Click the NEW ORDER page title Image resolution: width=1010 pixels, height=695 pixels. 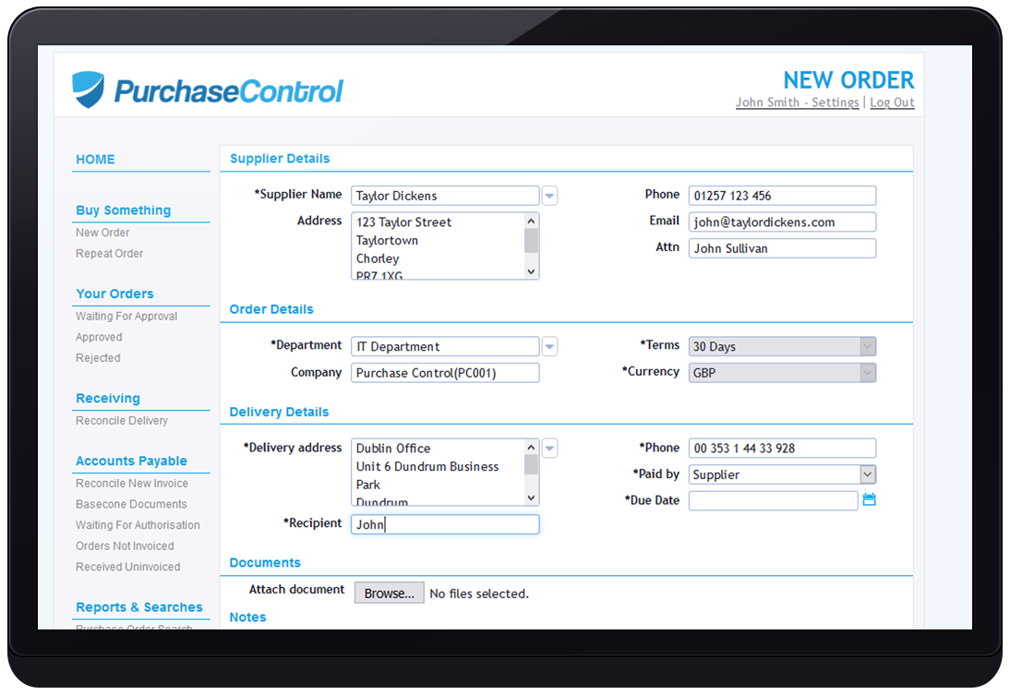(848, 80)
